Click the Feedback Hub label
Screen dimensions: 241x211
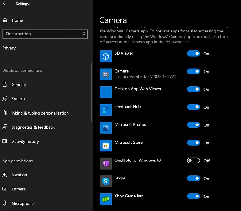pyautogui.click(x=128, y=107)
